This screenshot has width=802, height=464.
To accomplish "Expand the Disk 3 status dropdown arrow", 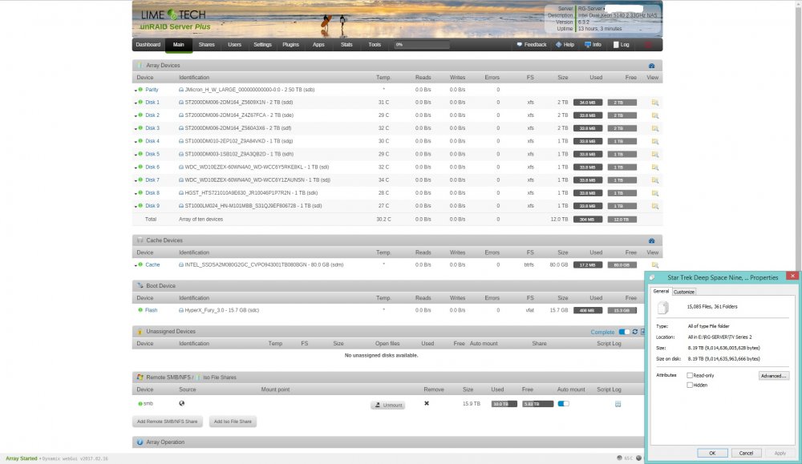I will click(x=136, y=129).
